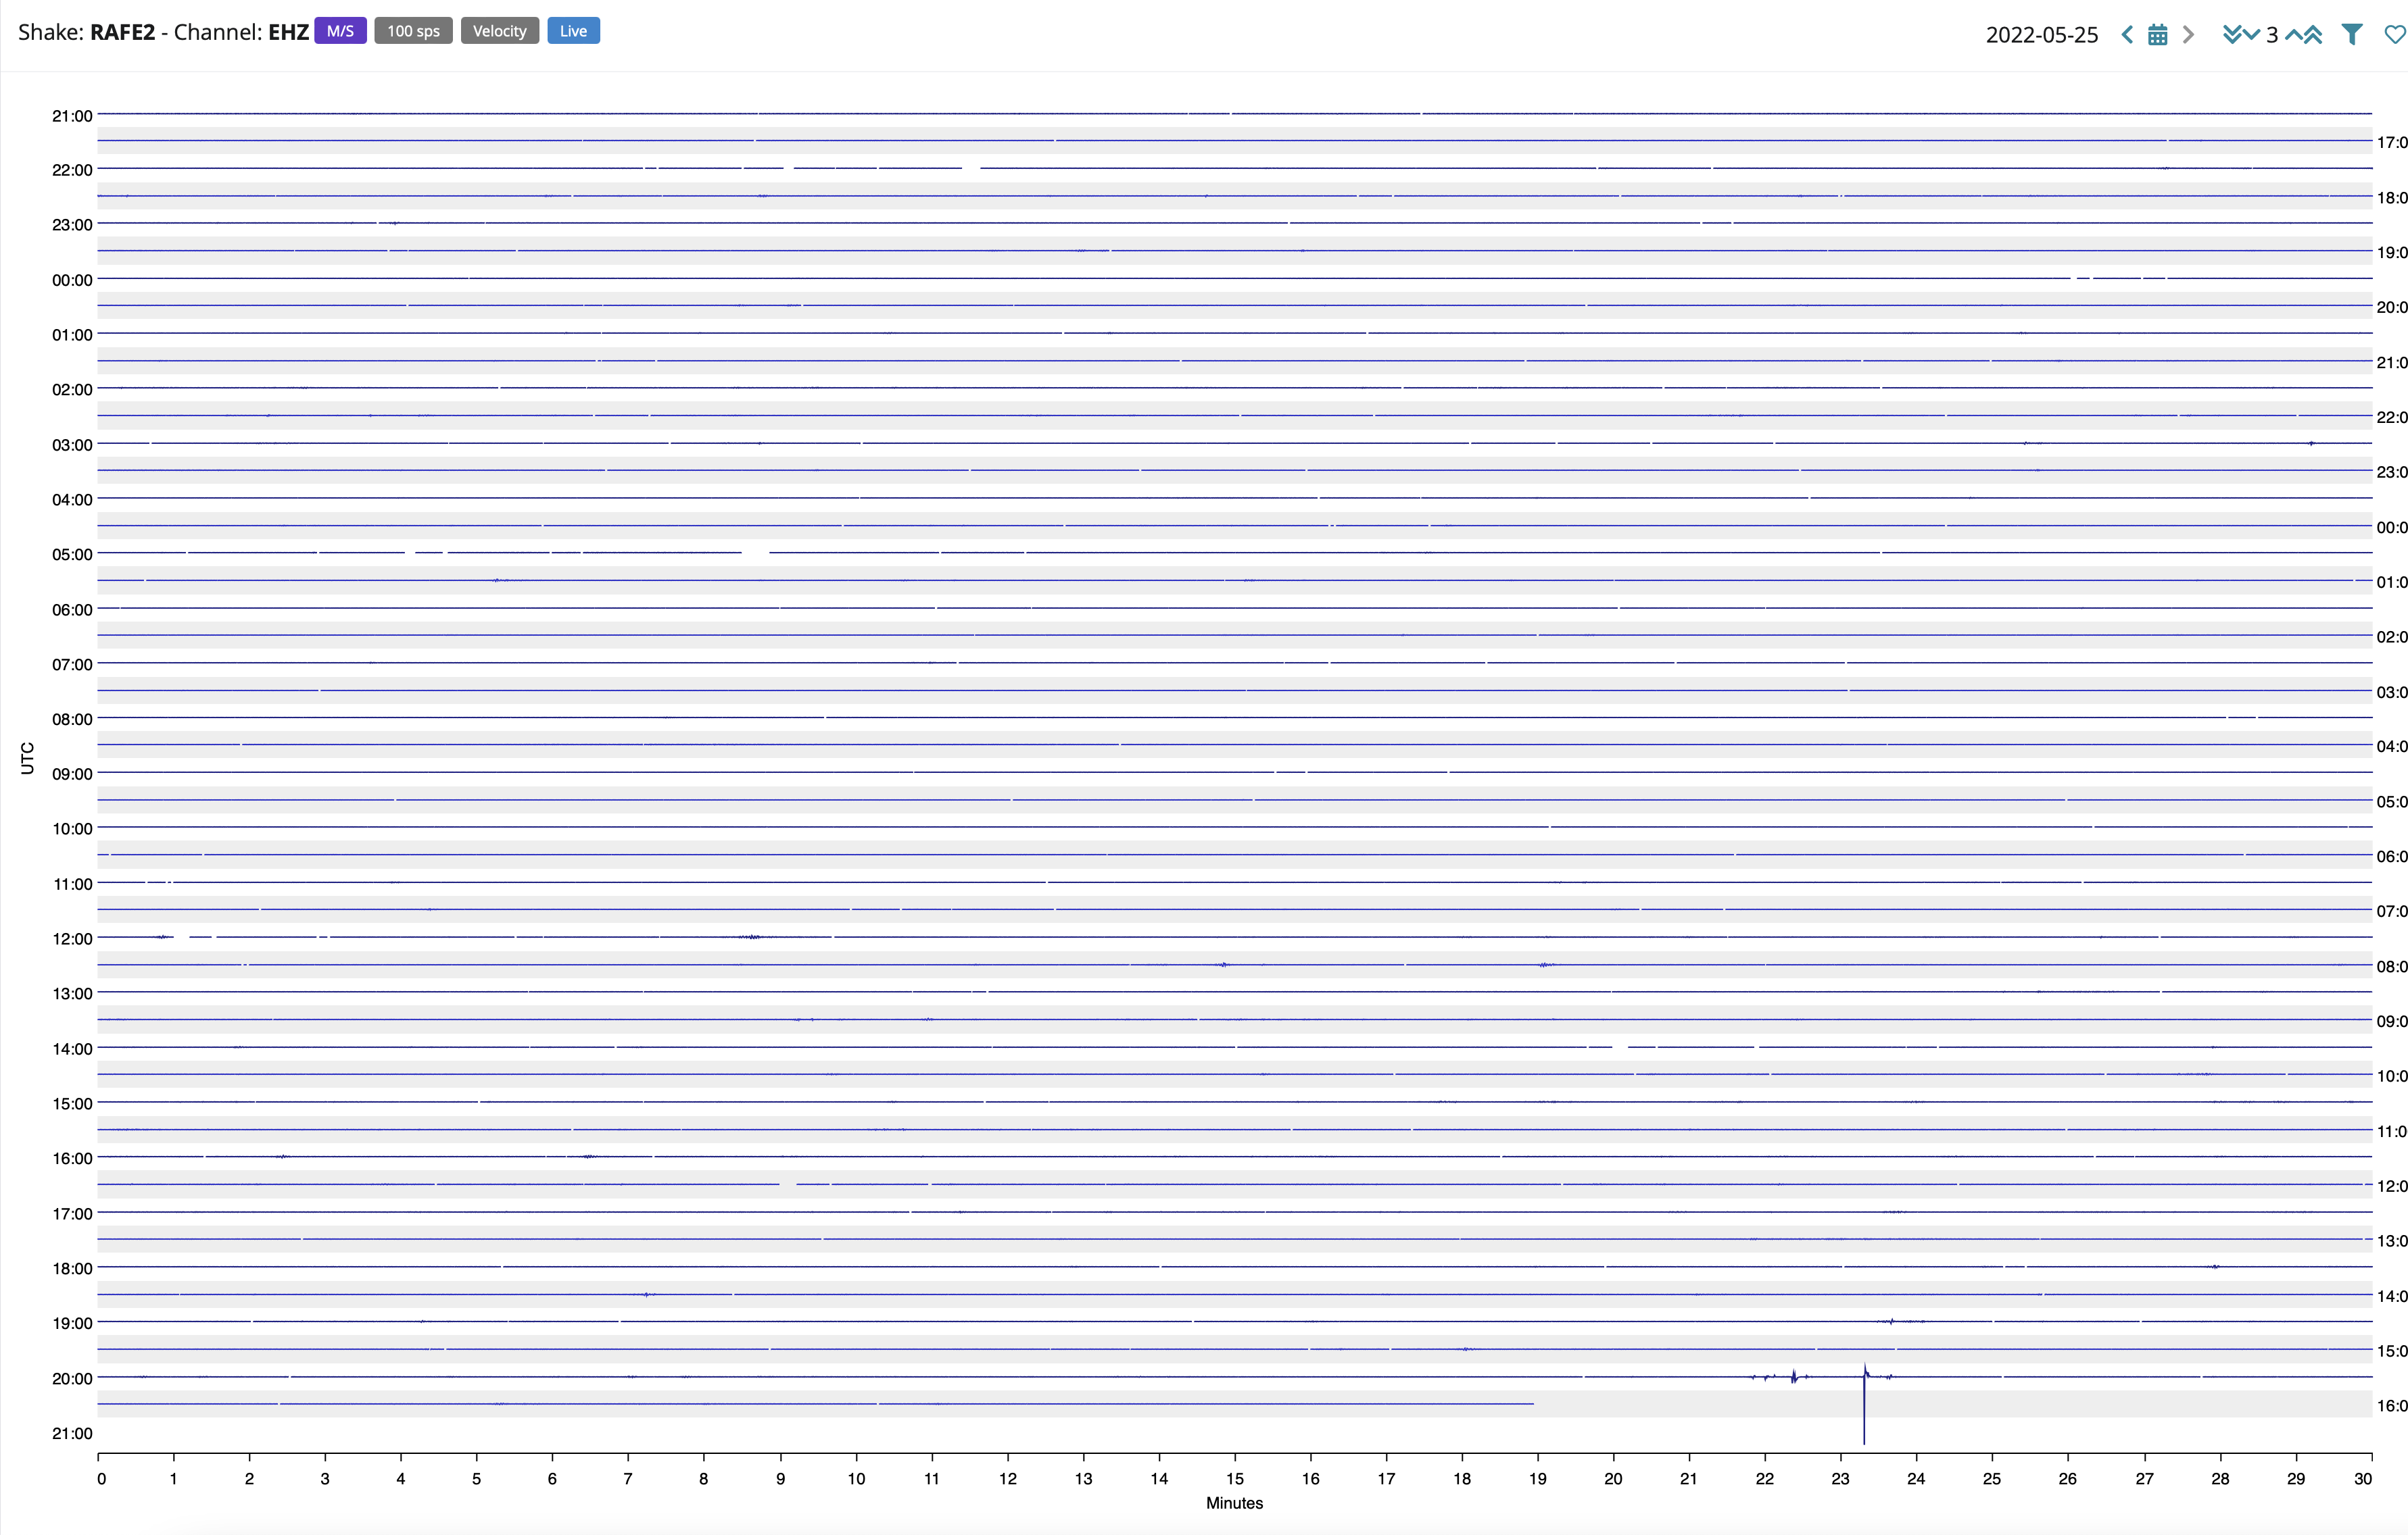Click the 12:00 label on the left UTC axis
Screen dimensions: 2408x1535
pyautogui.click(x=72, y=938)
